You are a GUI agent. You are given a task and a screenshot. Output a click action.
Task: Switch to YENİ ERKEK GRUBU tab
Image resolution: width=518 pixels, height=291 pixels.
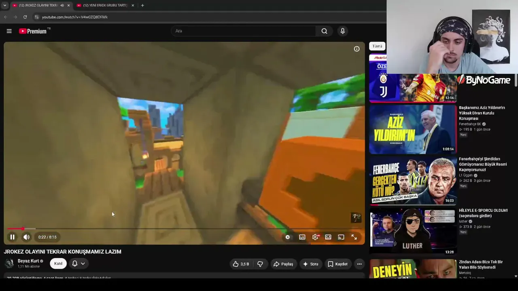105,5
